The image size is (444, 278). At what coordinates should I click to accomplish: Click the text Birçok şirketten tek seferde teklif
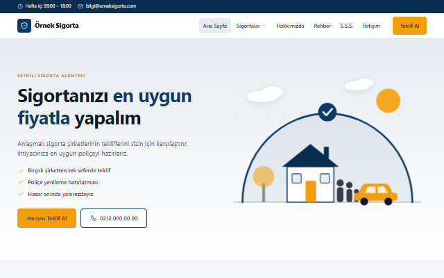pyautogui.click(x=69, y=170)
